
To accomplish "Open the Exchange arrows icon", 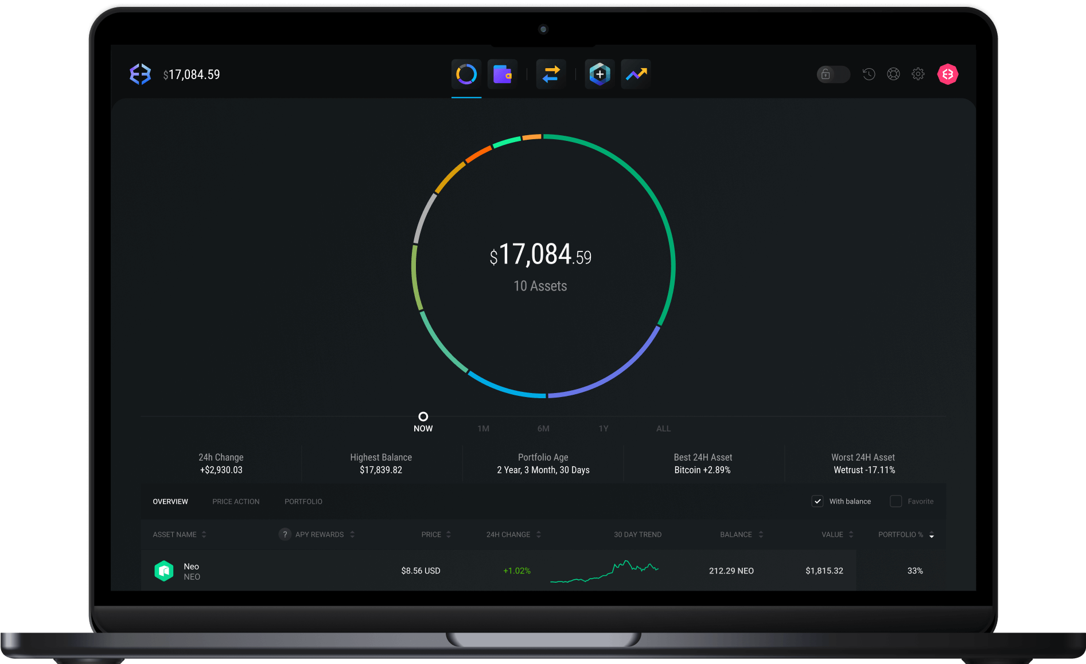I will click(551, 74).
